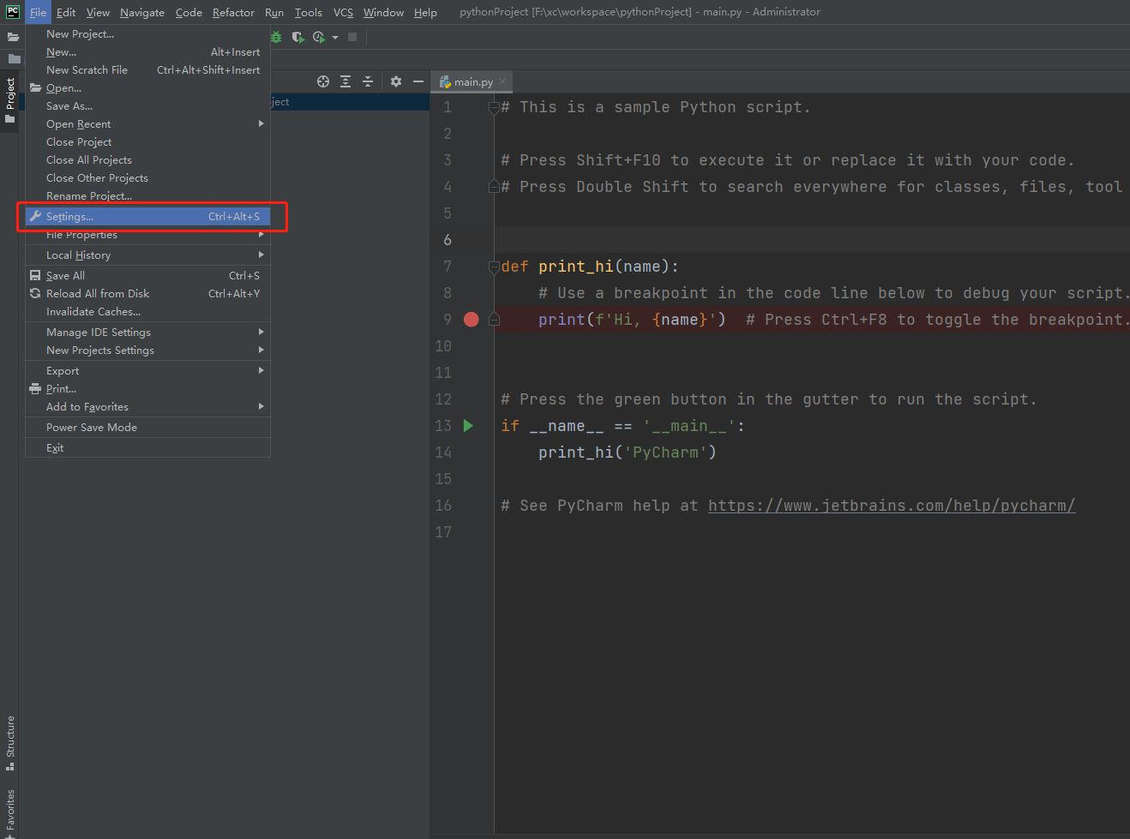Toggle Power Save Mode entry
The image size is (1130, 839).
(148, 428)
